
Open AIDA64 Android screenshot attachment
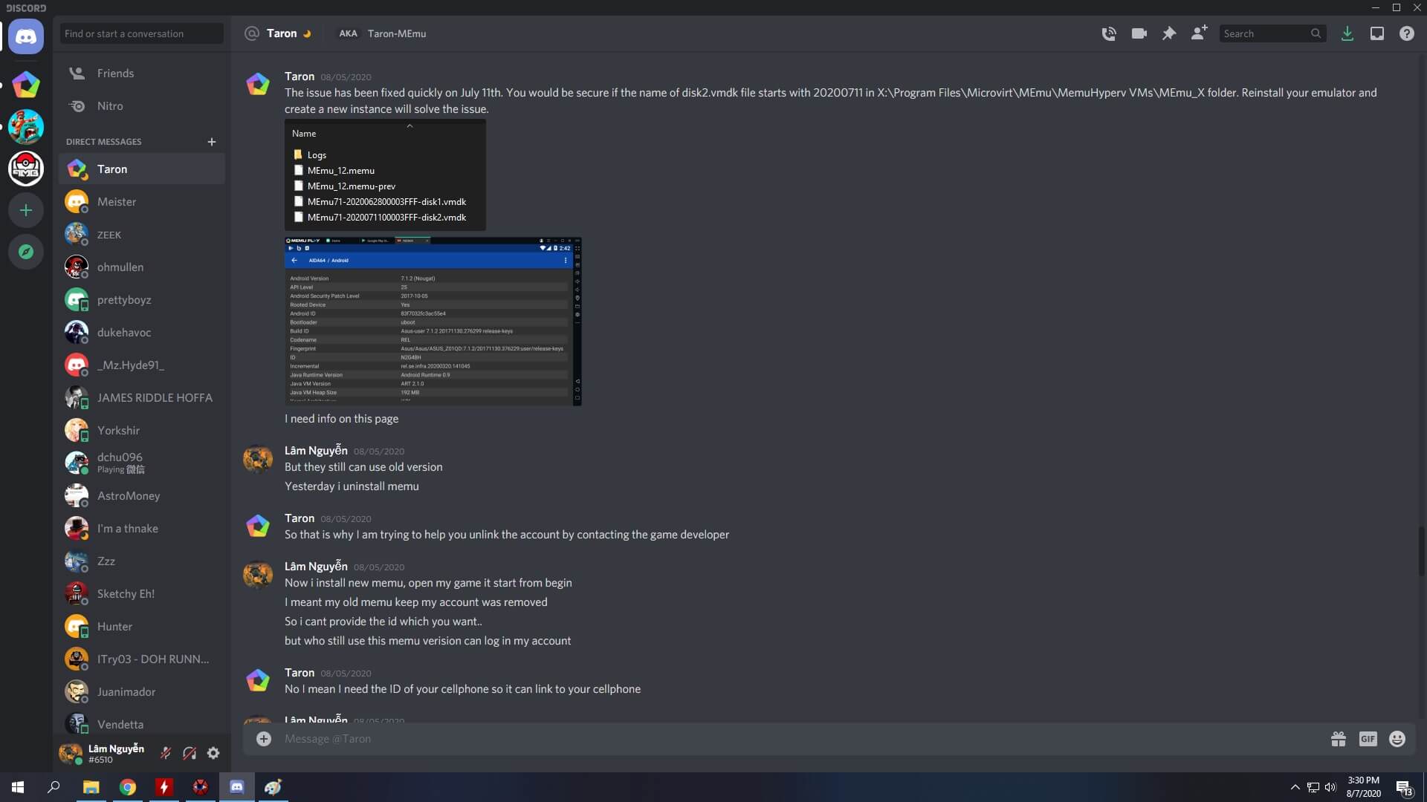[x=433, y=322]
